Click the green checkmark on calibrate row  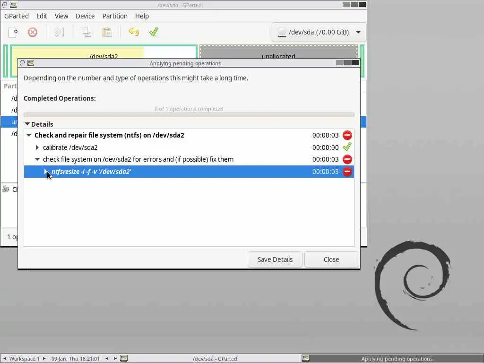[x=347, y=147]
